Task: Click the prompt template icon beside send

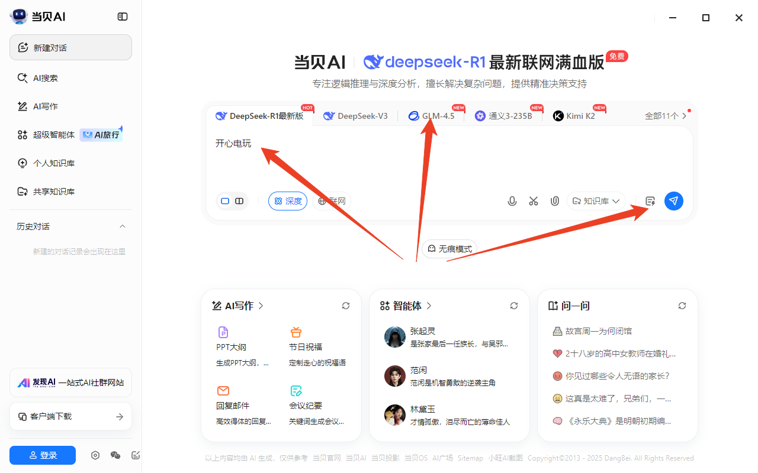Action: pyautogui.click(x=650, y=201)
